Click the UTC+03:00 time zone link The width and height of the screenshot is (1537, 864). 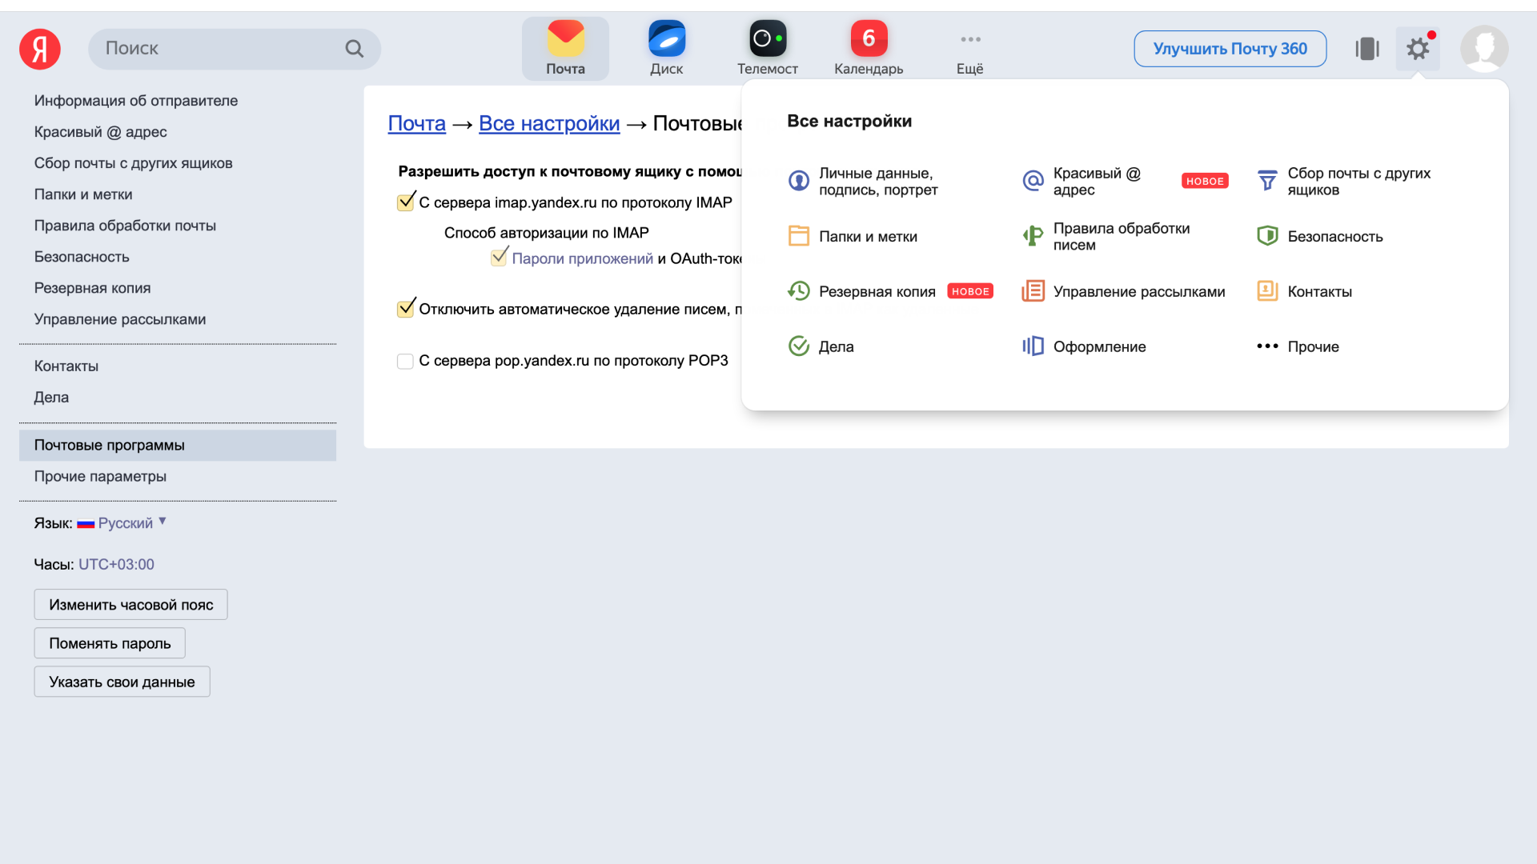point(116,565)
